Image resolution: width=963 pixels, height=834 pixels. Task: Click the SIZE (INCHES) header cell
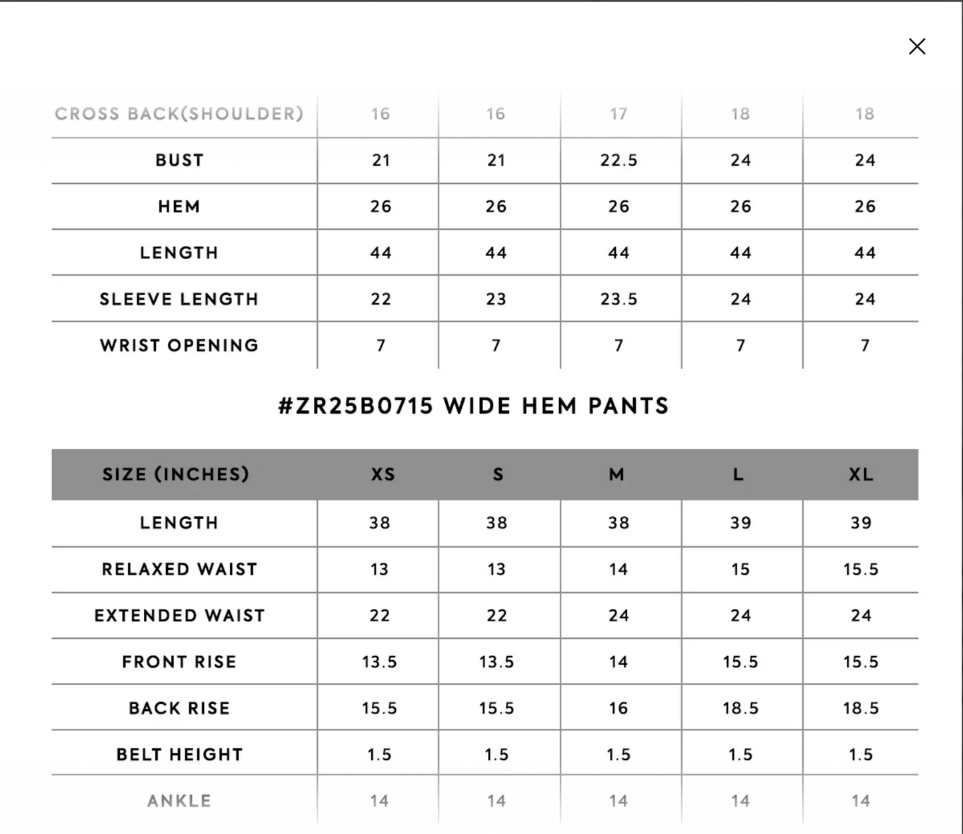click(x=176, y=474)
